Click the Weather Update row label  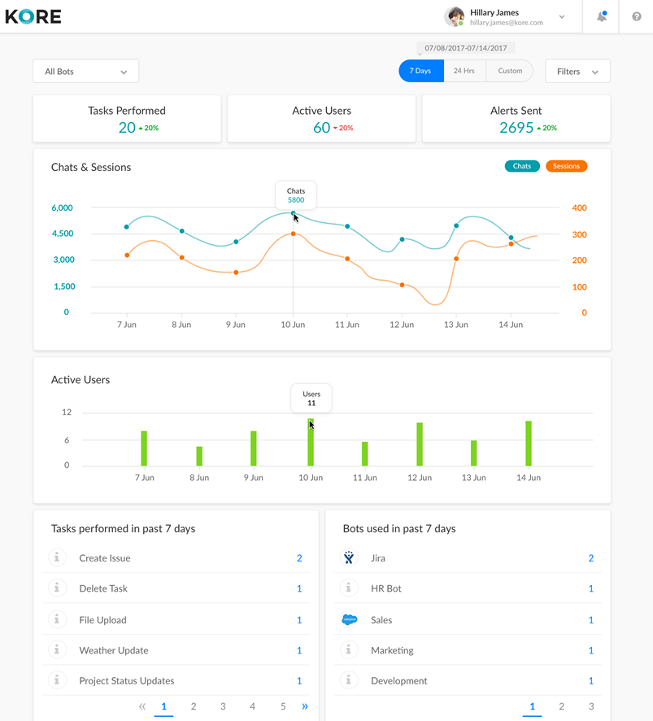(x=114, y=650)
